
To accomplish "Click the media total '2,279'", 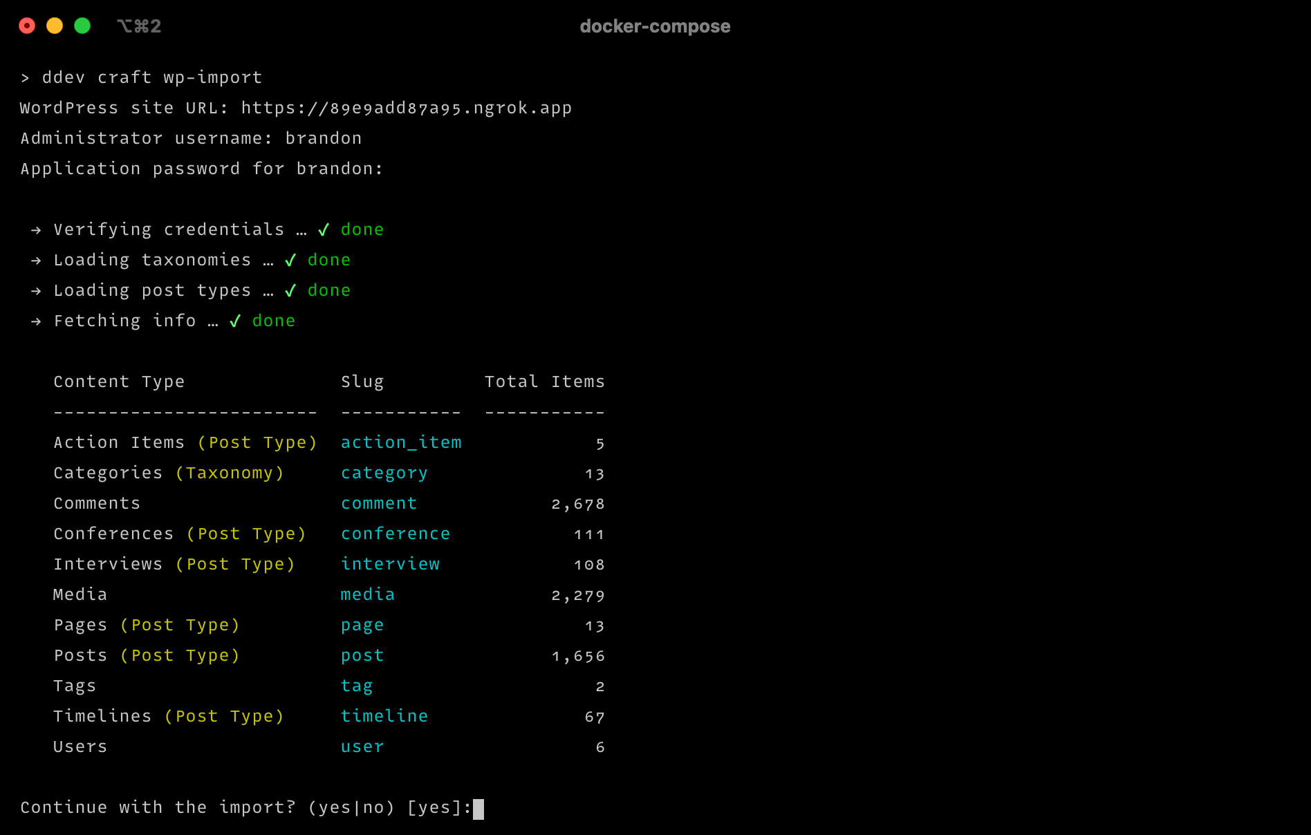I will tap(578, 595).
